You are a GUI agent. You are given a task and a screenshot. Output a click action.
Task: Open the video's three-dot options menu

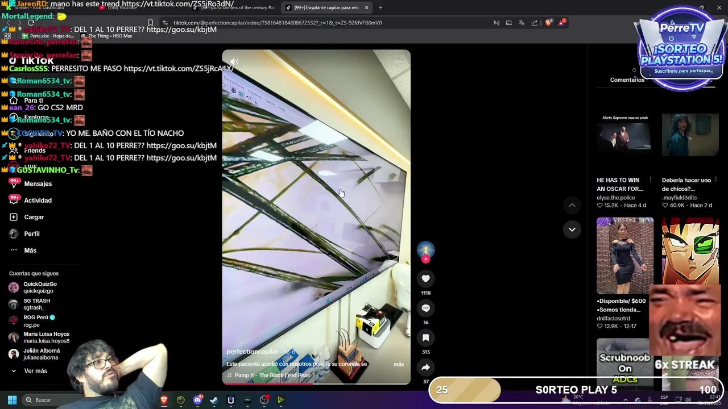point(398,61)
